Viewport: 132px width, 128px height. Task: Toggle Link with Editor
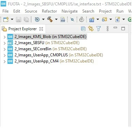point(91,29)
